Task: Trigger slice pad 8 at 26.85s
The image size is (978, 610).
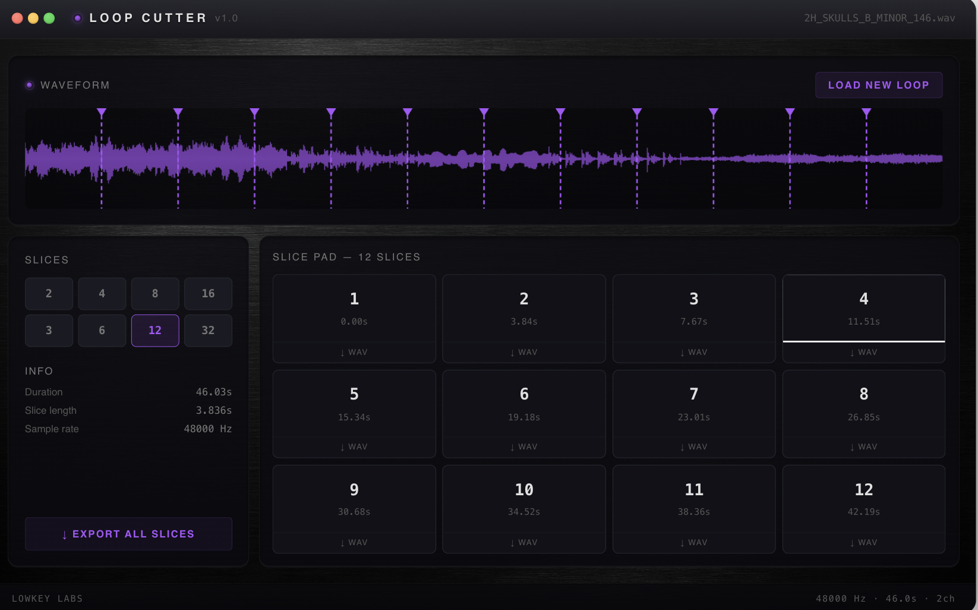Action: [x=863, y=404]
